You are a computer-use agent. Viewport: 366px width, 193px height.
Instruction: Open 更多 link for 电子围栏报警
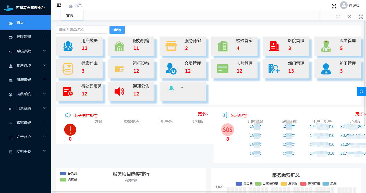(x=203, y=114)
